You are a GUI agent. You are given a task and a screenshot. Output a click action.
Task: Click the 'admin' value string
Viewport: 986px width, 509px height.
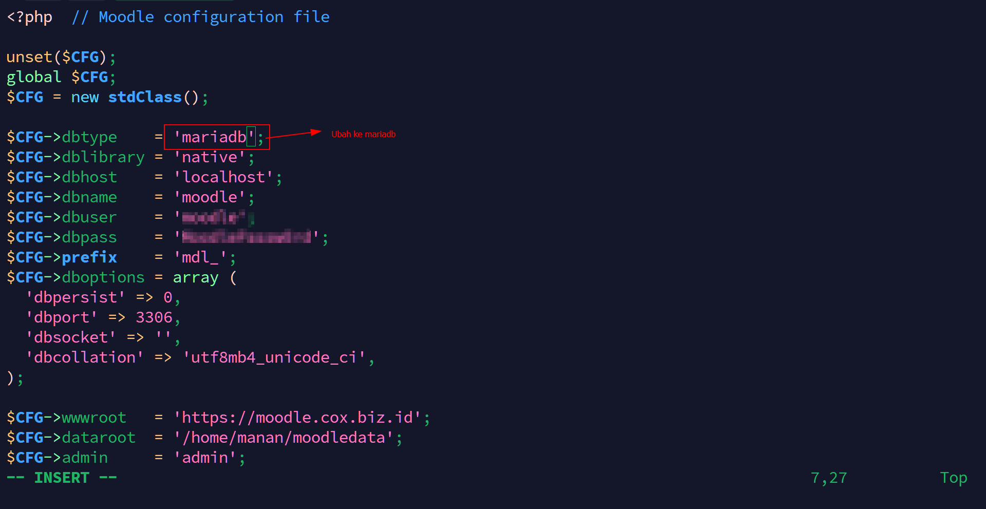tap(205, 458)
